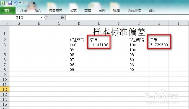Image resolution: width=189 pixels, height=109 pixels.
Task: Select column D header
Action: [79, 23]
